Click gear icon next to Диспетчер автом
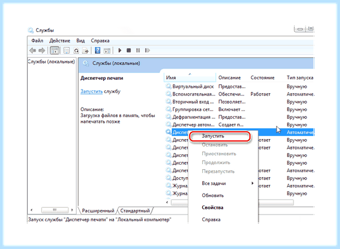Image resolution: width=340 pixels, height=249 pixels. pos(168,124)
